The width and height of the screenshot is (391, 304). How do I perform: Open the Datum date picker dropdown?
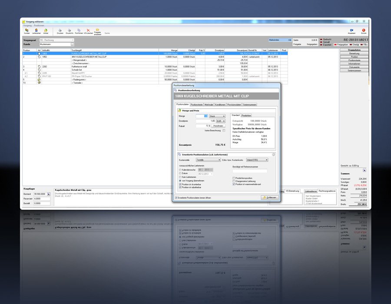tap(212, 174)
